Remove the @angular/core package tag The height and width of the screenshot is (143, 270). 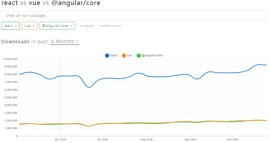pyautogui.click(x=72, y=26)
